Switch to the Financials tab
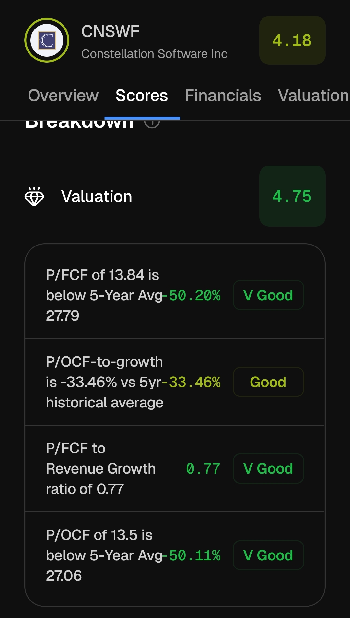350x618 pixels. click(223, 96)
